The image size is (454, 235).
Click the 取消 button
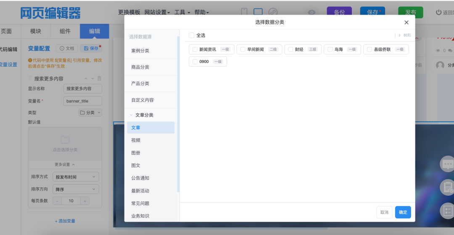(x=384, y=212)
